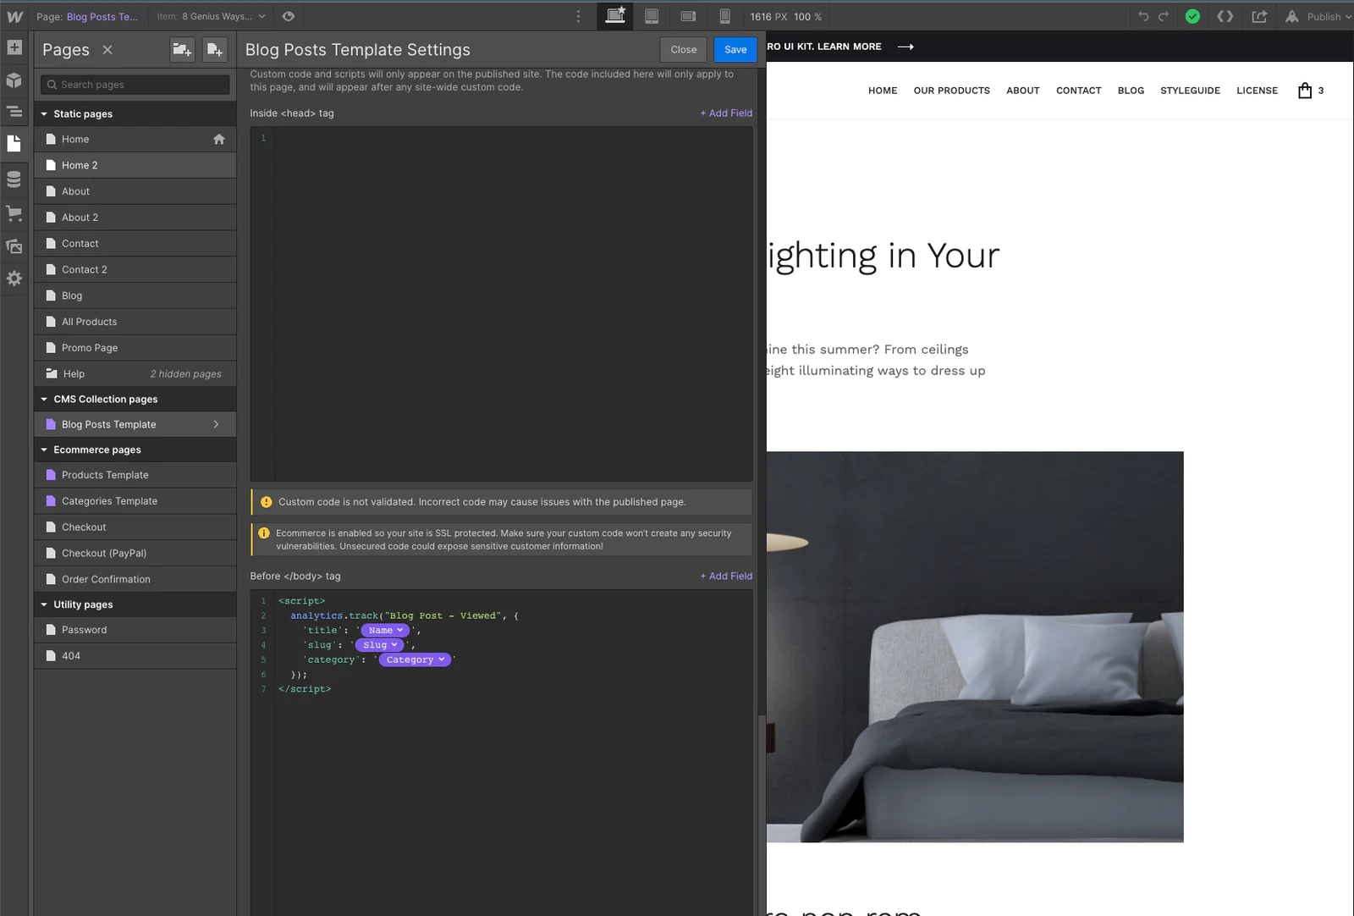Open the Ecommerce cart panel
Screen dimensions: 1354x916
pyautogui.click(x=14, y=213)
